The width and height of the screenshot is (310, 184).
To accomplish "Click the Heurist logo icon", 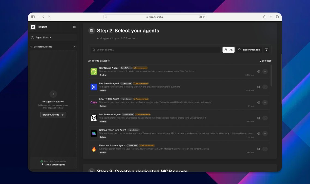I will pos(33,27).
